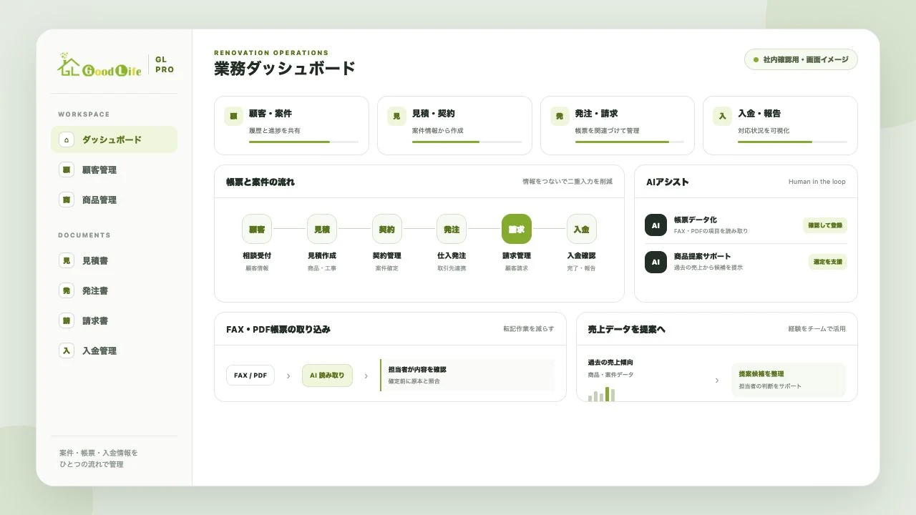Open 顧客管理 in the sidebar

[114, 170]
